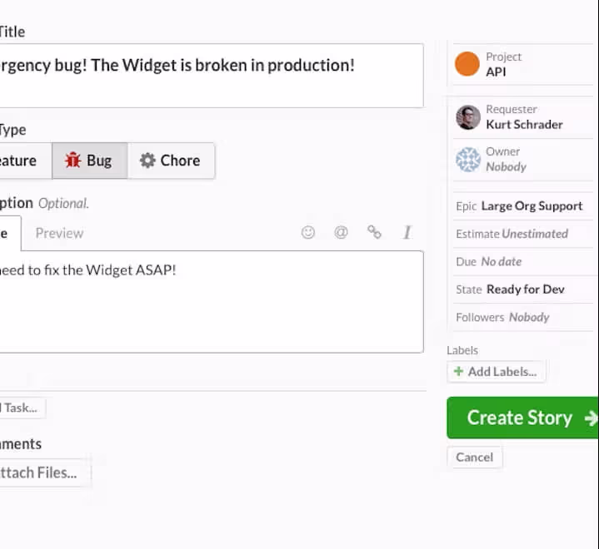Click the italic formatting icon
Image resolution: width=599 pixels, height=549 pixels.
407,232
